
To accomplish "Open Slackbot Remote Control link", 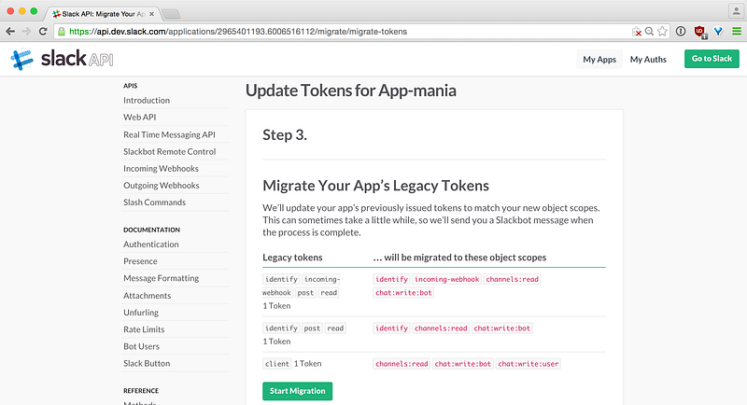I will [x=170, y=151].
